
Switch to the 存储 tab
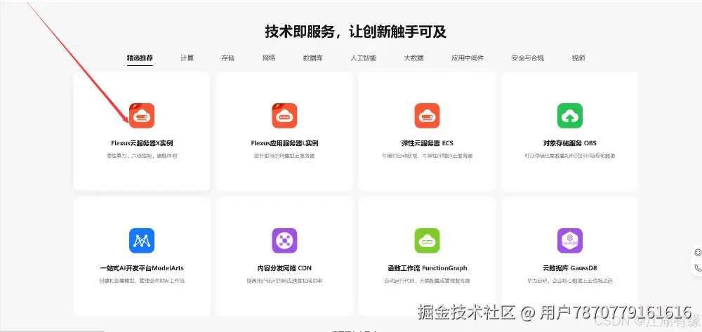click(x=228, y=58)
